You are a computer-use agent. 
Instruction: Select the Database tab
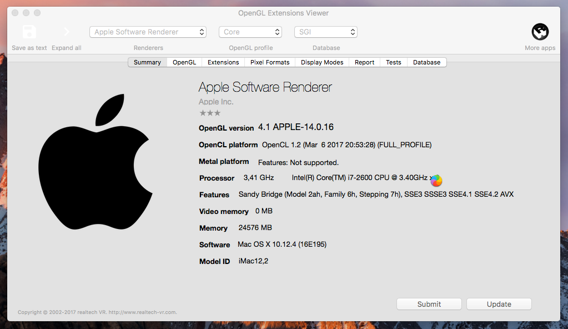click(426, 62)
